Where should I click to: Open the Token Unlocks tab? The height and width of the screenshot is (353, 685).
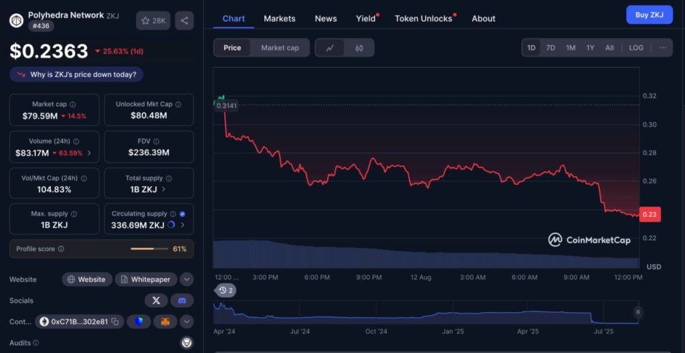coord(423,19)
